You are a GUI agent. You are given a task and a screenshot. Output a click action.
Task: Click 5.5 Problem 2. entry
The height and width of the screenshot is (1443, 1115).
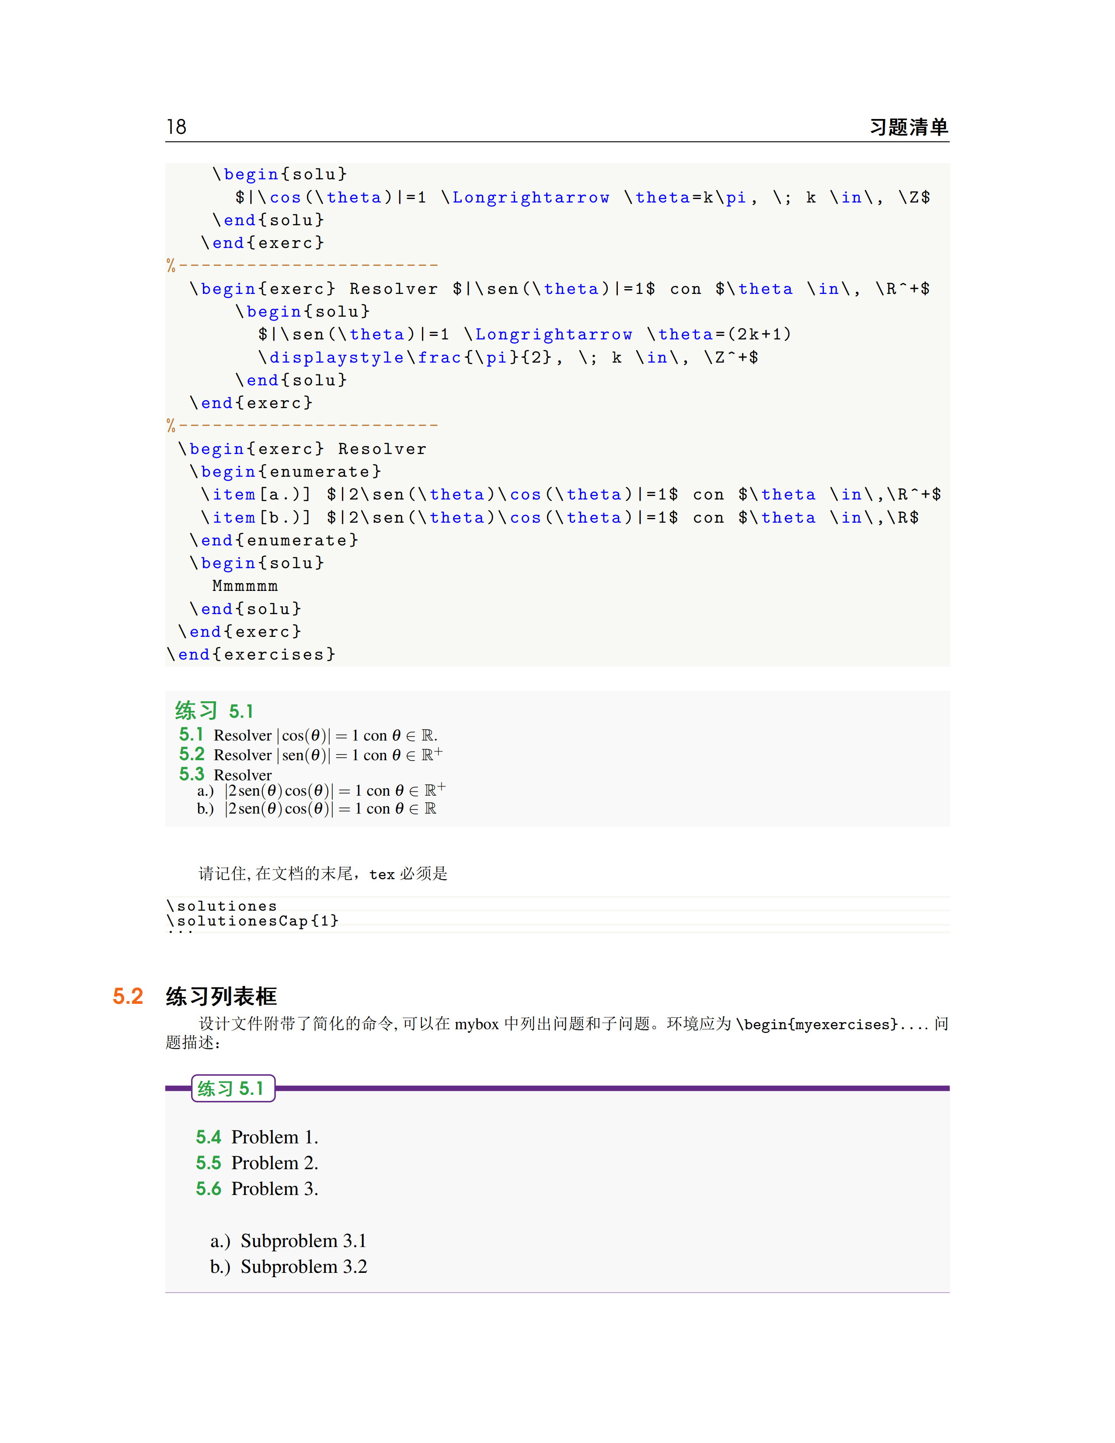tap(257, 1163)
